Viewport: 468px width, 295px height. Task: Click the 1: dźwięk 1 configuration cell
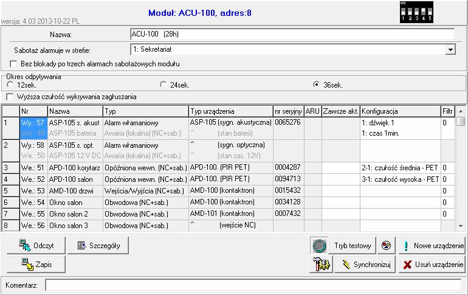401,123
